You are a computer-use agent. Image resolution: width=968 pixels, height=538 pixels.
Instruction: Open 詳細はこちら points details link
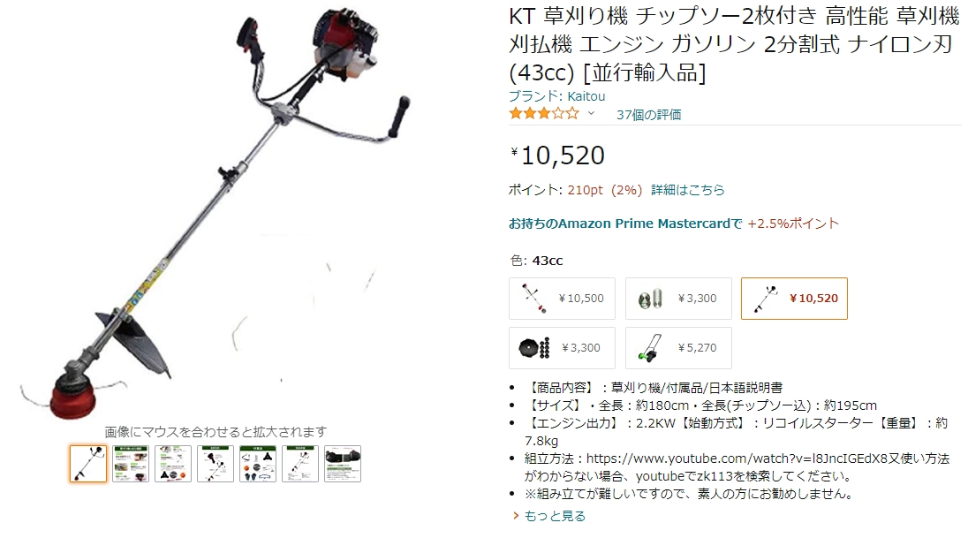click(x=688, y=190)
